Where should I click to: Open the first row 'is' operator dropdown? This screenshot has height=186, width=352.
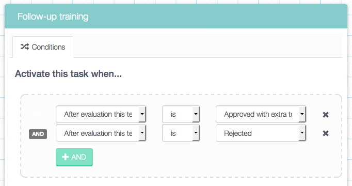[x=181, y=114]
